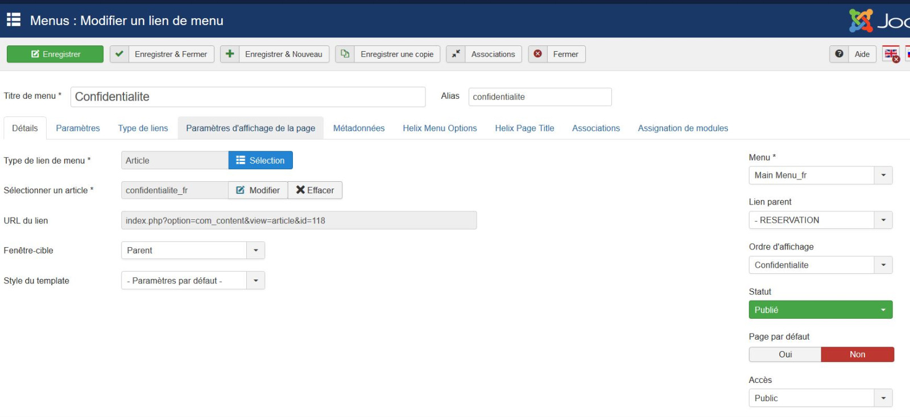This screenshot has height=417, width=910.
Task: Click the red X Fermer icon
Action: click(x=537, y=54)
